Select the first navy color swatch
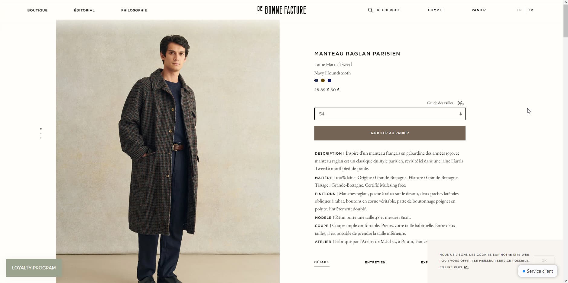This screenshot has width=568, height=283. point(316,80)
